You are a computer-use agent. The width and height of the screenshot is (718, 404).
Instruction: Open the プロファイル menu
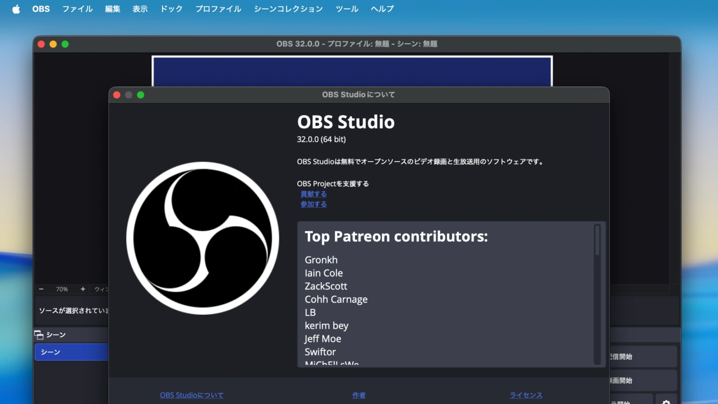(218, 8)
